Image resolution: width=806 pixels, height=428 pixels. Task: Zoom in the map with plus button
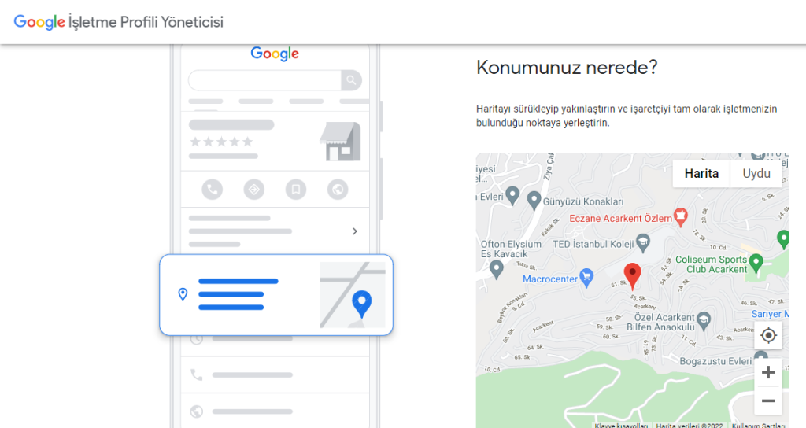pyautogui.click(x=768, y=372)
